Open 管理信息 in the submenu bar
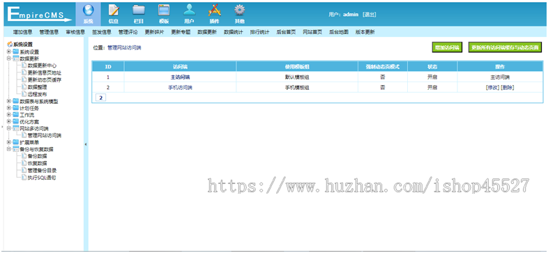Screen dimensions: 548x253 pyautogui.click(x=49, y=32)
